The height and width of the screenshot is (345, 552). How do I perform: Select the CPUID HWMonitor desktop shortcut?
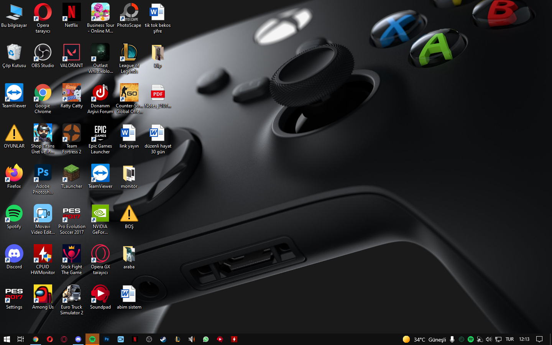(43, 260)
